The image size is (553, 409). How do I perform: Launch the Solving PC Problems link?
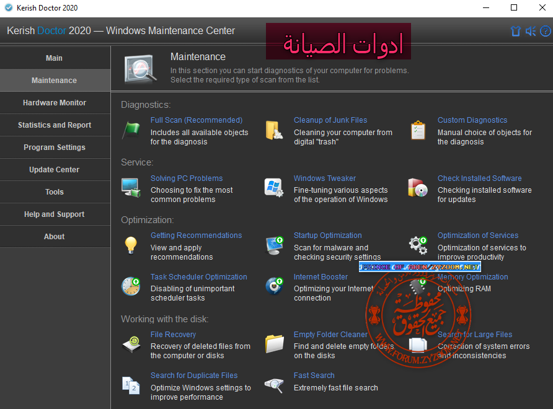(187, 178)
